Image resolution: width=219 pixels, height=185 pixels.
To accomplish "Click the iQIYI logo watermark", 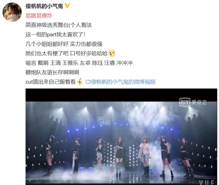I will click(x=185, y=102).
